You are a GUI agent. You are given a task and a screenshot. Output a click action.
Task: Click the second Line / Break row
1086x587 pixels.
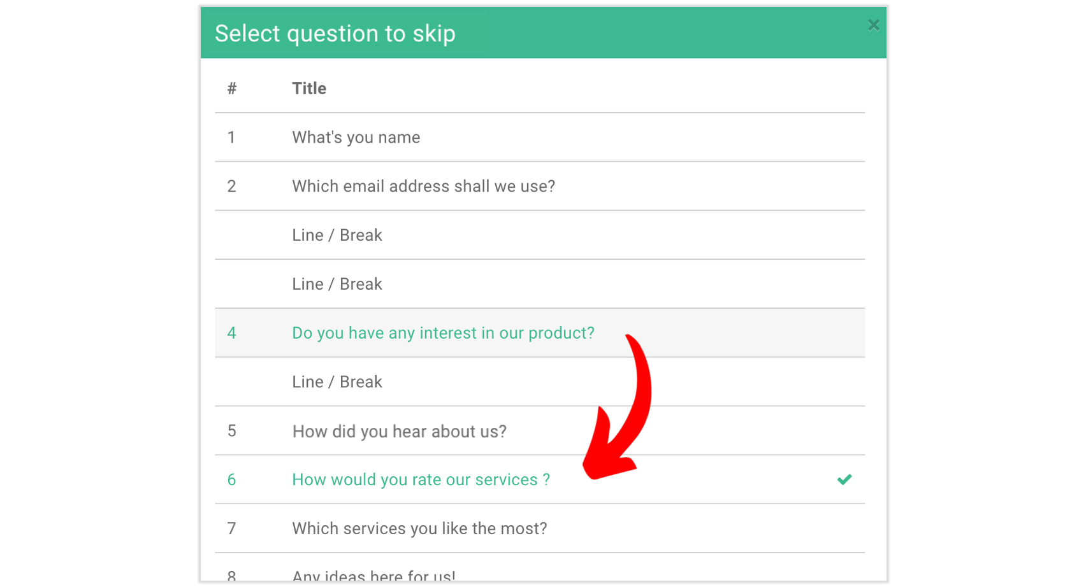coord(337,283)
